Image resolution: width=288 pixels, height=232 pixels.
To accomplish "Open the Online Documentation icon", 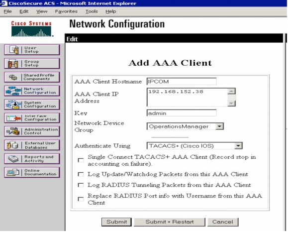I will [x=13, y=172].
